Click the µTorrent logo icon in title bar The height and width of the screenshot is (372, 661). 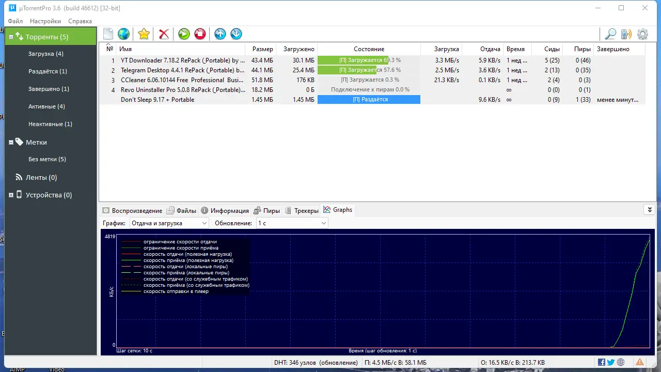(13, 8)
